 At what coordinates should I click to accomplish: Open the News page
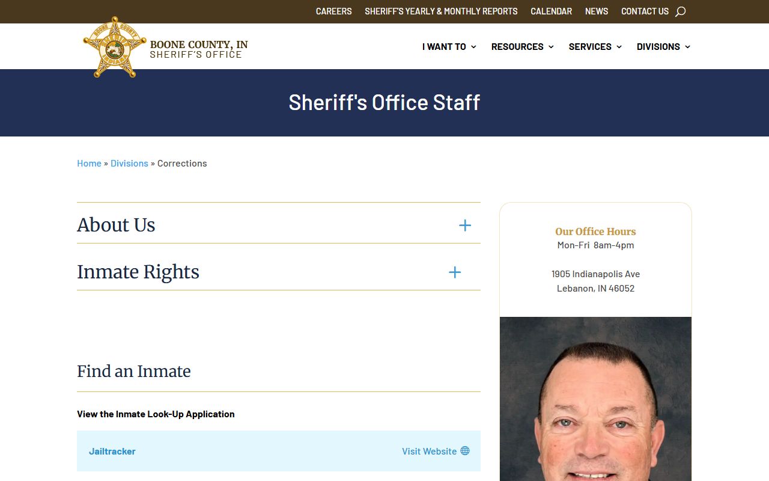click(597, 11)
